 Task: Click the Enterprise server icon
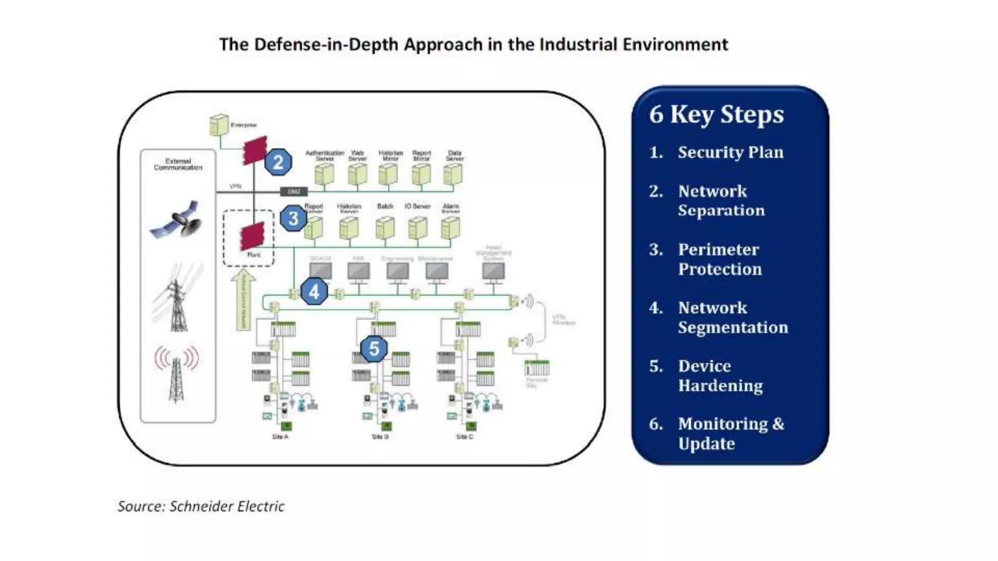tap(219, 125)
